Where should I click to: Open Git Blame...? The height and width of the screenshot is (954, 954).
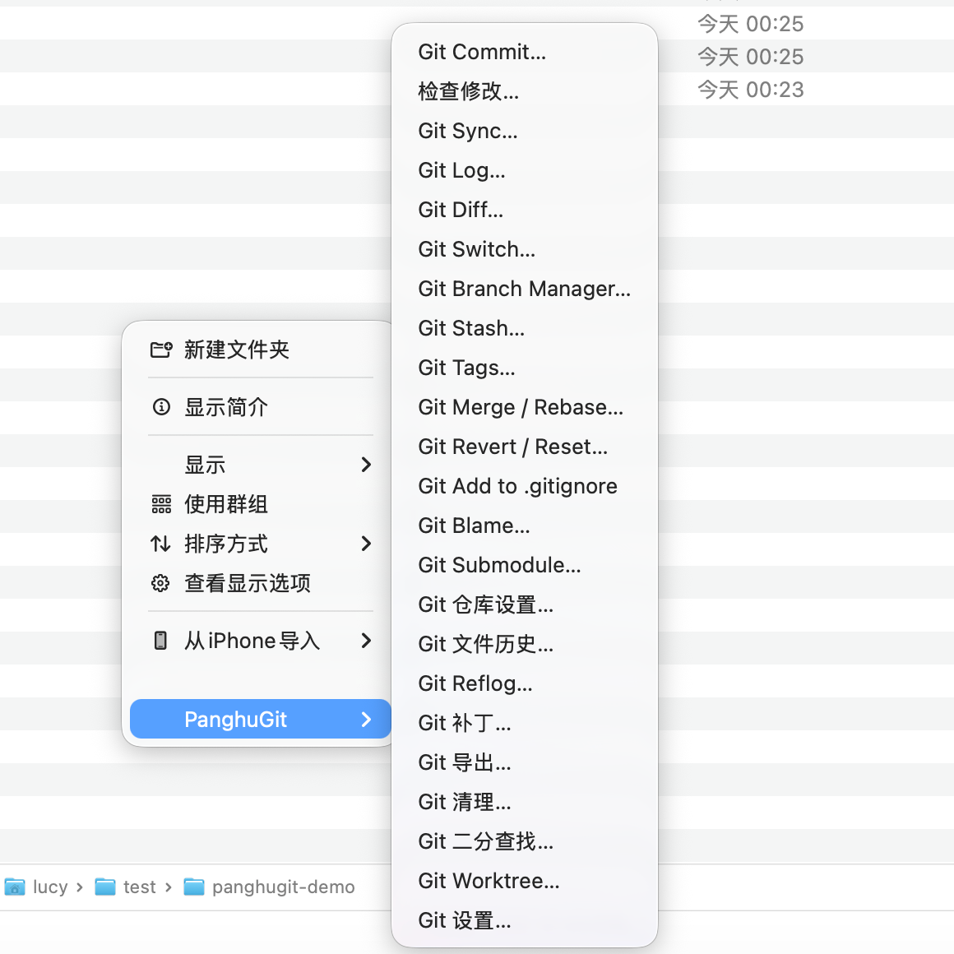[525, 526]
